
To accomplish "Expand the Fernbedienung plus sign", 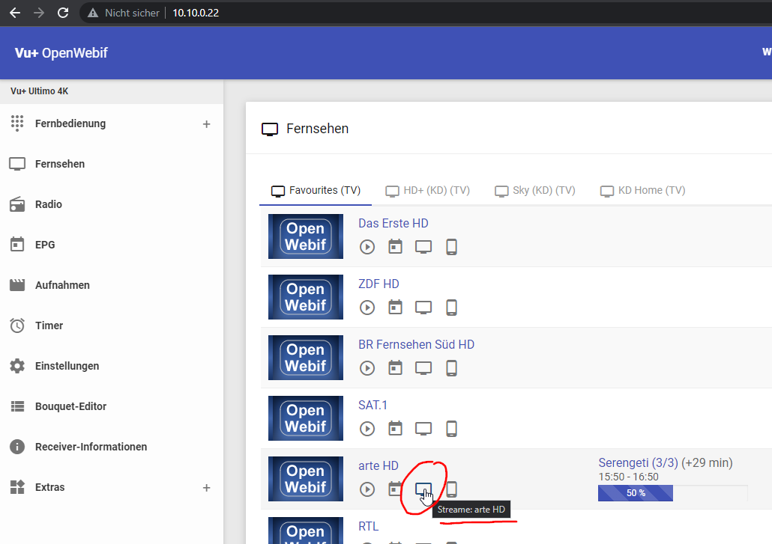I will (206, 124).
